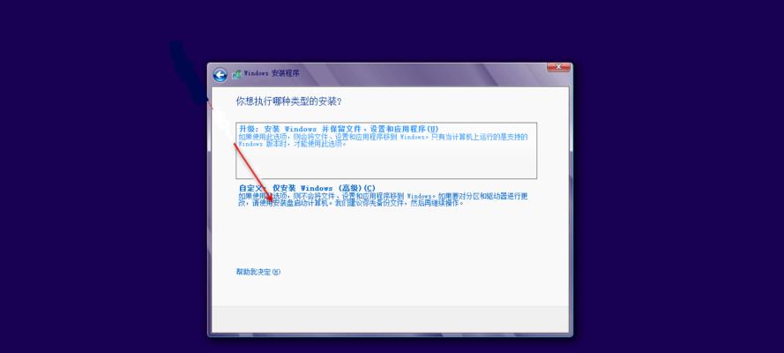Click the Windows setup title bar icon

point(236,74)
